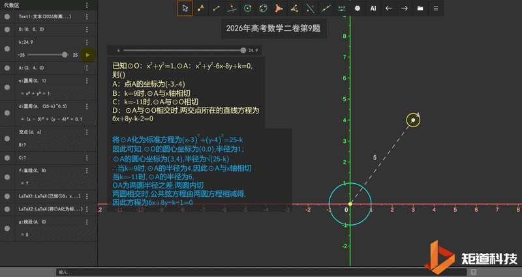
Task: Open the AI assistant tool
Action: tap(373, 8)
